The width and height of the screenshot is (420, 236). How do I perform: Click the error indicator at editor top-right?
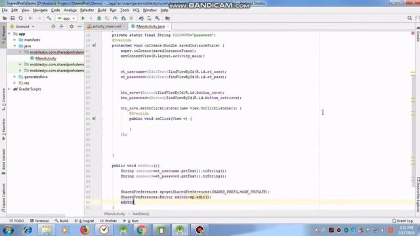coord(413,33)
